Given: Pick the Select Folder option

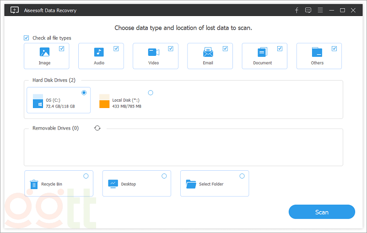Looking at the screenshot, I should [x=242, y=176].
